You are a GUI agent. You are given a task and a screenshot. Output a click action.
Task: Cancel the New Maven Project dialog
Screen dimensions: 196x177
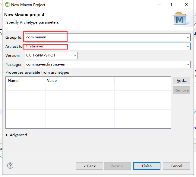click(176, 166)
